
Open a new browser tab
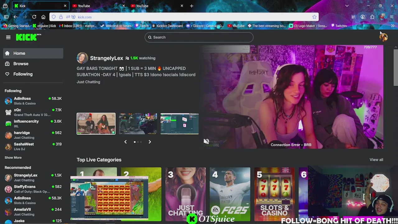point(192,6)
